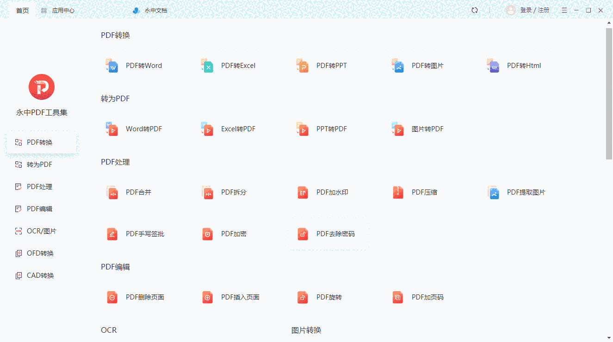点击 Word转PDF 图标

coord(136,129)
